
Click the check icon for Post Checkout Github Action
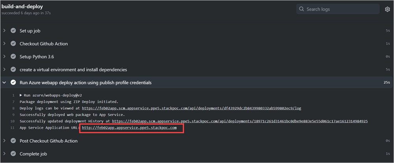tap(13, 141)
